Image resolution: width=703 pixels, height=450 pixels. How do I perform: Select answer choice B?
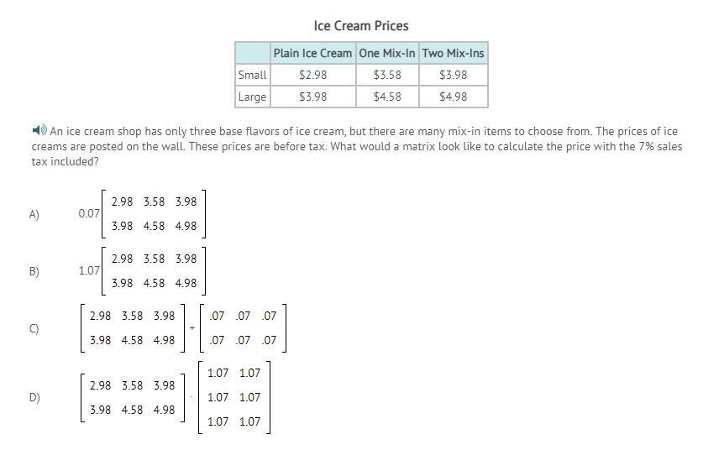(34, 271)
